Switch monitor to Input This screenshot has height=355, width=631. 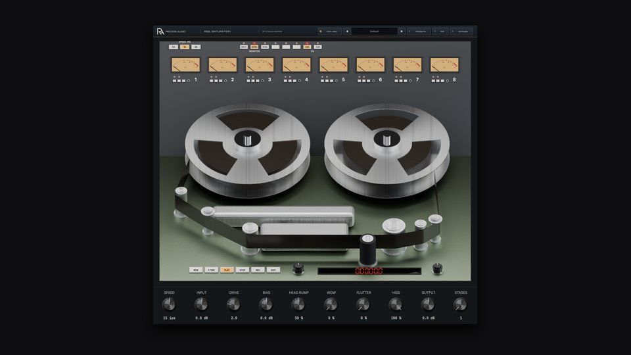point(244,47)
